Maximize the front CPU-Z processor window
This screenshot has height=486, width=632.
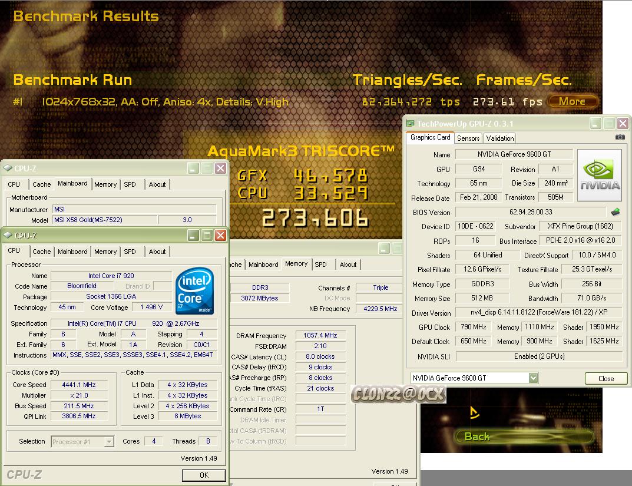[x=207, y=236]
